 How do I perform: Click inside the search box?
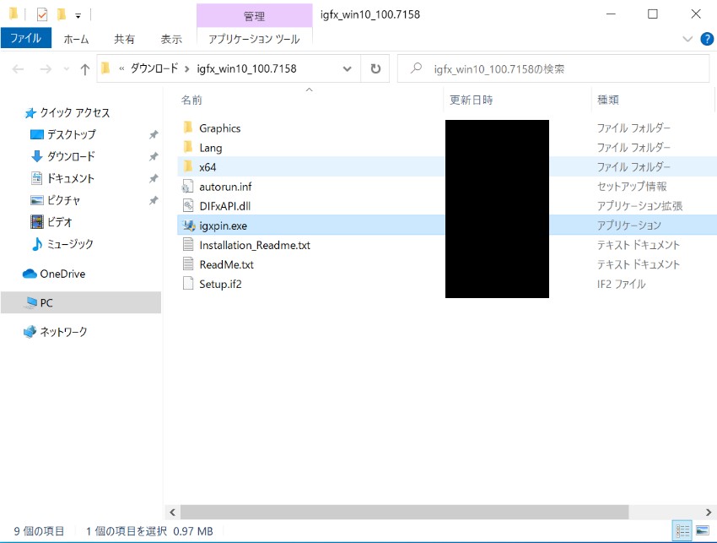(548, 68)
